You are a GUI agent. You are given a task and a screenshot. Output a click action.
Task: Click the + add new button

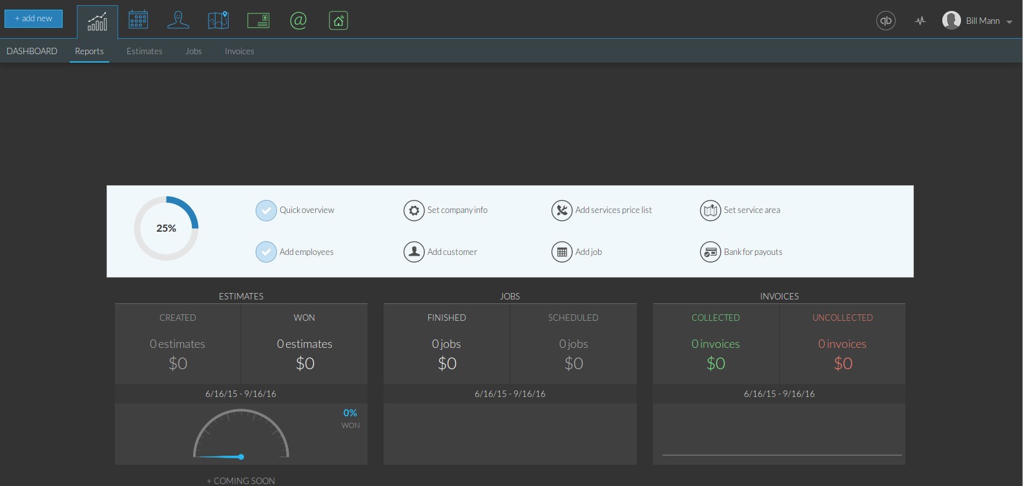34,19
